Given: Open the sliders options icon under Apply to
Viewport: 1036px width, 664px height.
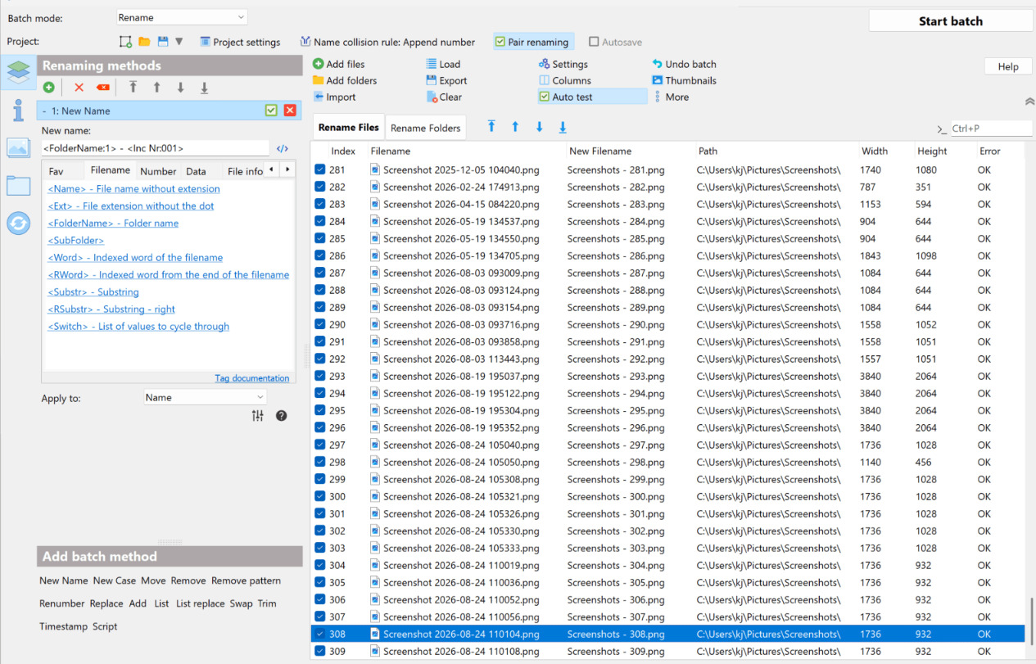Looking at the screenshot, I should pos(258,416).
